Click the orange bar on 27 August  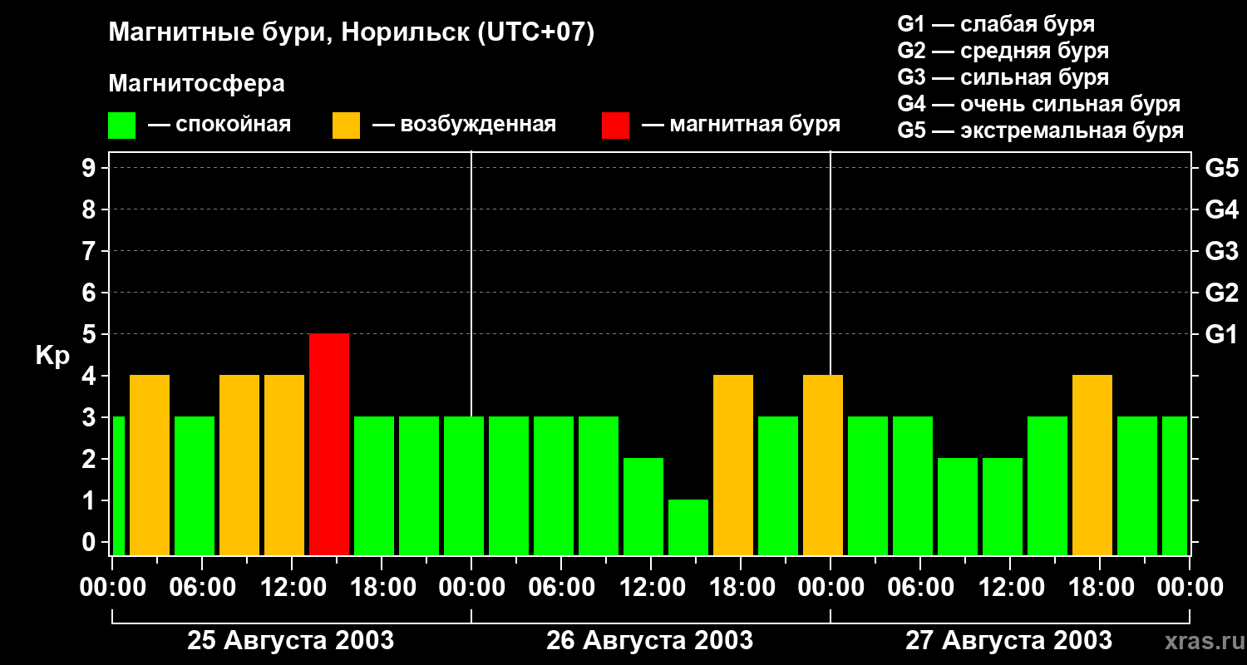(1092, 465)
